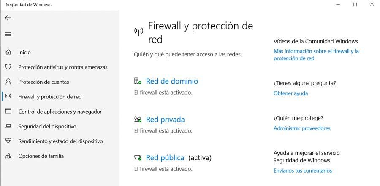The height and width of the screenshot is (186, 380).
Task: Open the Administrar proveedores link
Action: coord(302,128)
